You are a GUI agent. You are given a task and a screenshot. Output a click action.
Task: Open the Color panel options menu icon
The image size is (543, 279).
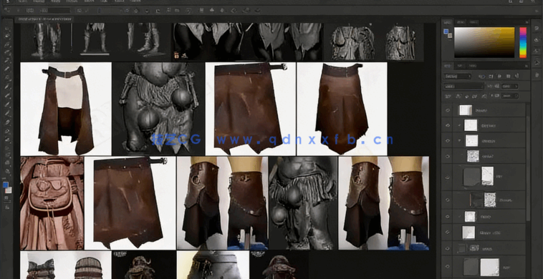pyautogui.click(x=528, y=22)
